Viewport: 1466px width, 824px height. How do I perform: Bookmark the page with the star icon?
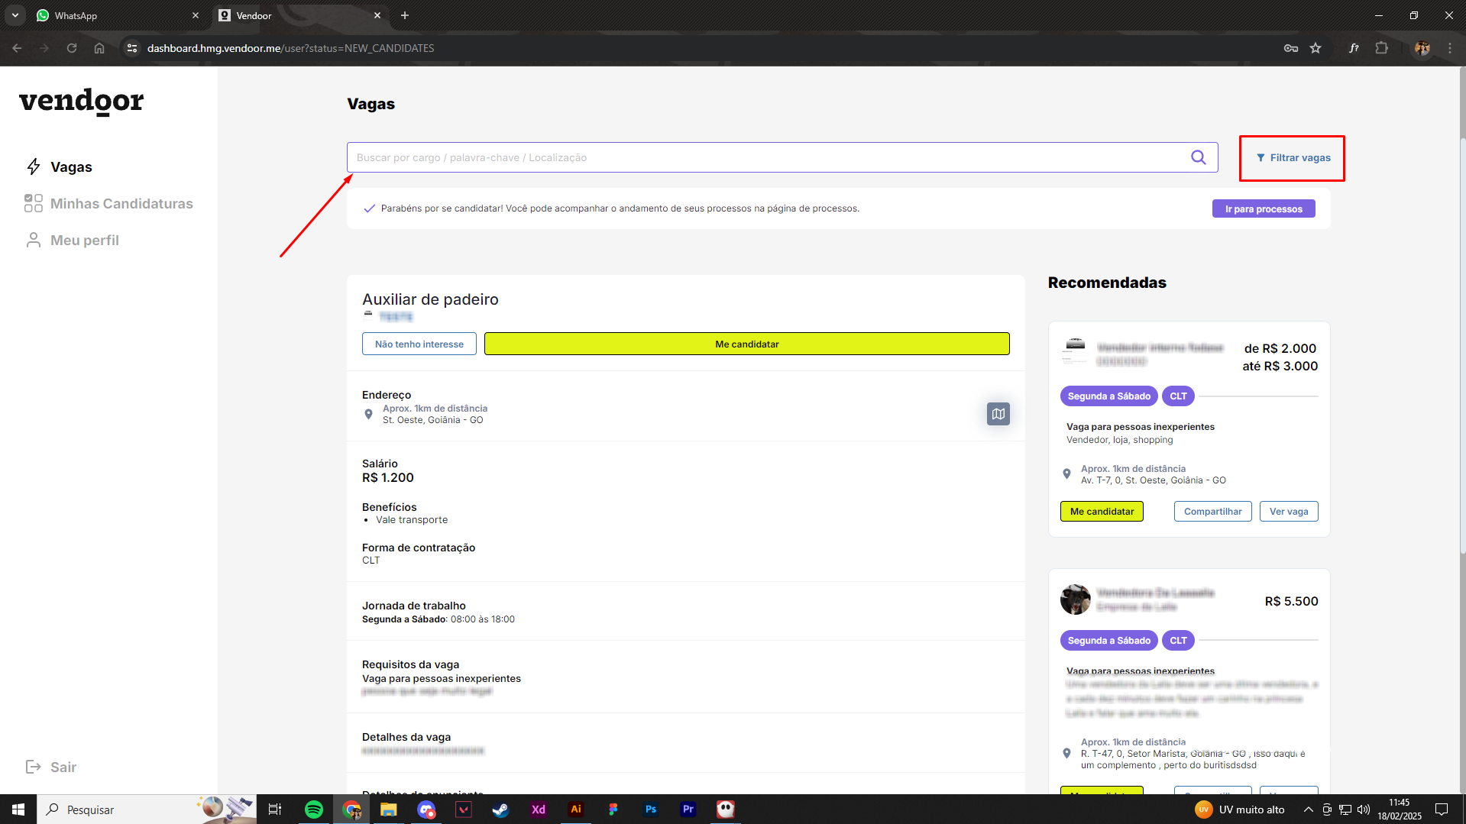(1316, 48)
